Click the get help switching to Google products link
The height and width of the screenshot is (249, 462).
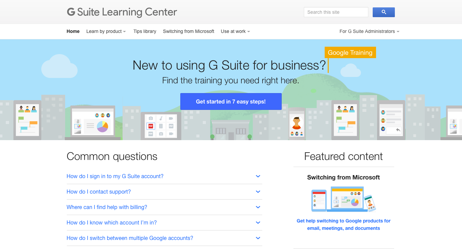[x=343, y=224]
